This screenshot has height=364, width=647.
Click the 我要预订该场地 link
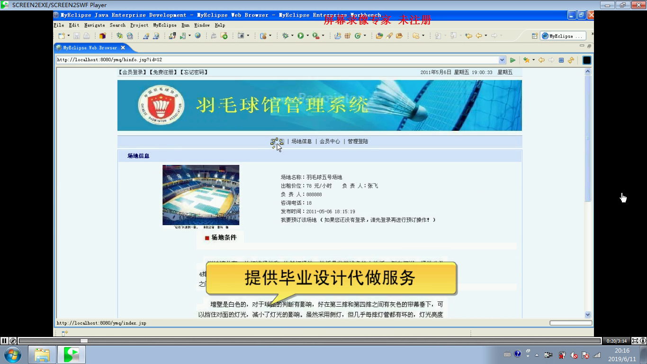click(298, 220)
